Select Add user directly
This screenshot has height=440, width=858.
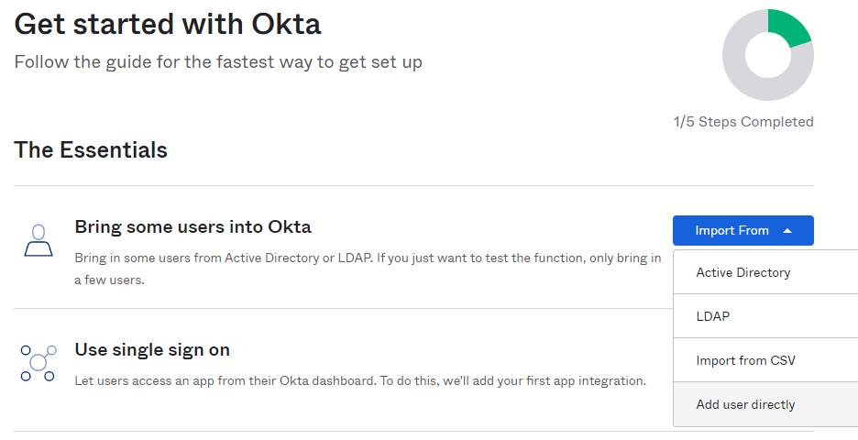(x=745, y=404)
